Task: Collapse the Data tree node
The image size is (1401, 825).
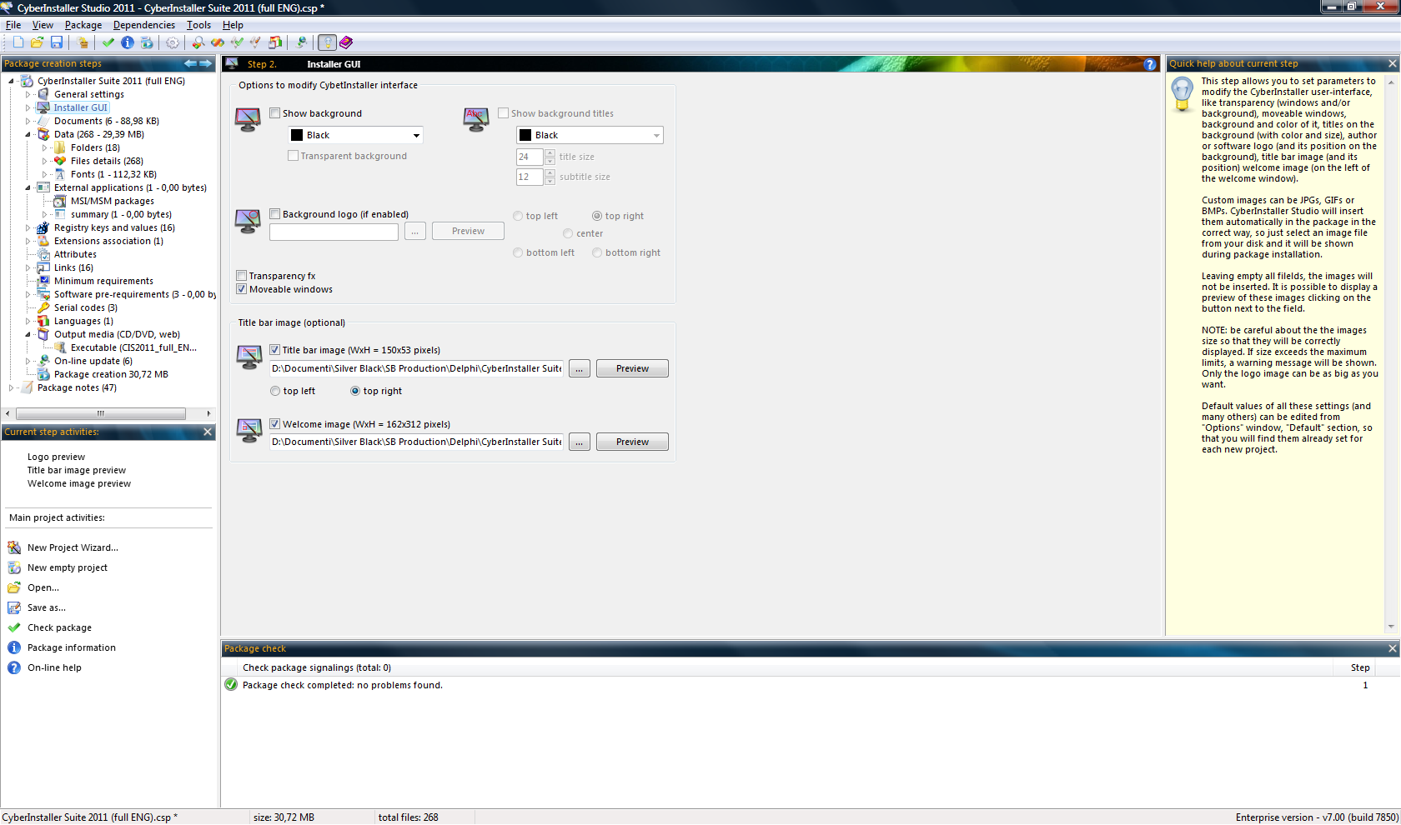Action: click(28, 134)
